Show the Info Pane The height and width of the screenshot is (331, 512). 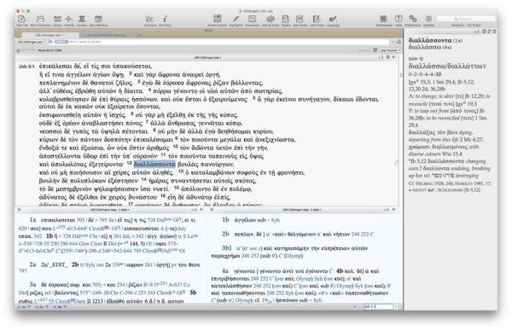[x=165, y=20]
